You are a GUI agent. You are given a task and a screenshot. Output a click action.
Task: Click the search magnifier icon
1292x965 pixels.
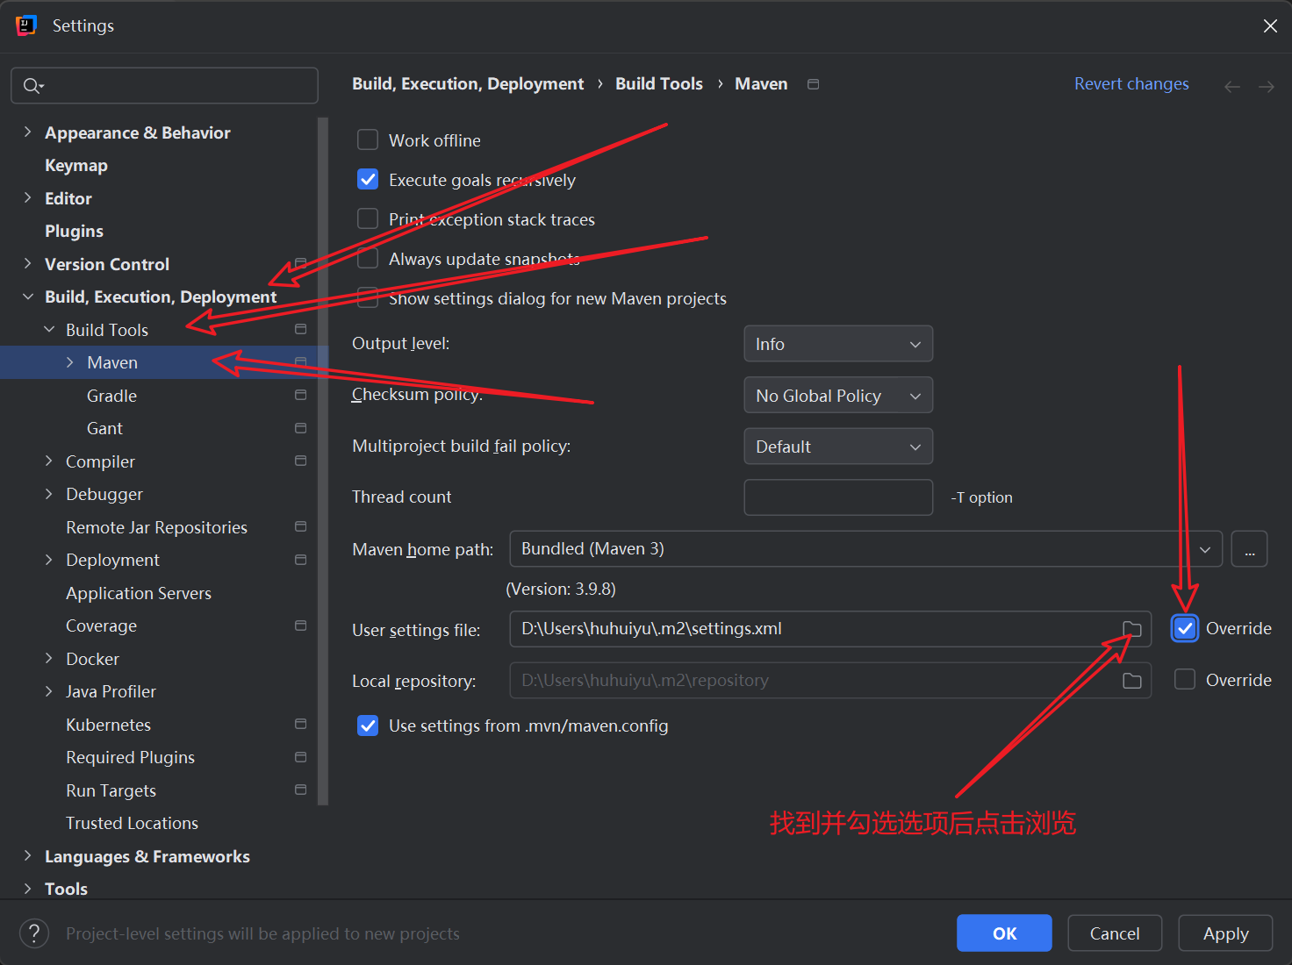(x=32, y=86)
